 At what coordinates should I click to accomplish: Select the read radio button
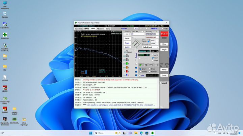153,58
